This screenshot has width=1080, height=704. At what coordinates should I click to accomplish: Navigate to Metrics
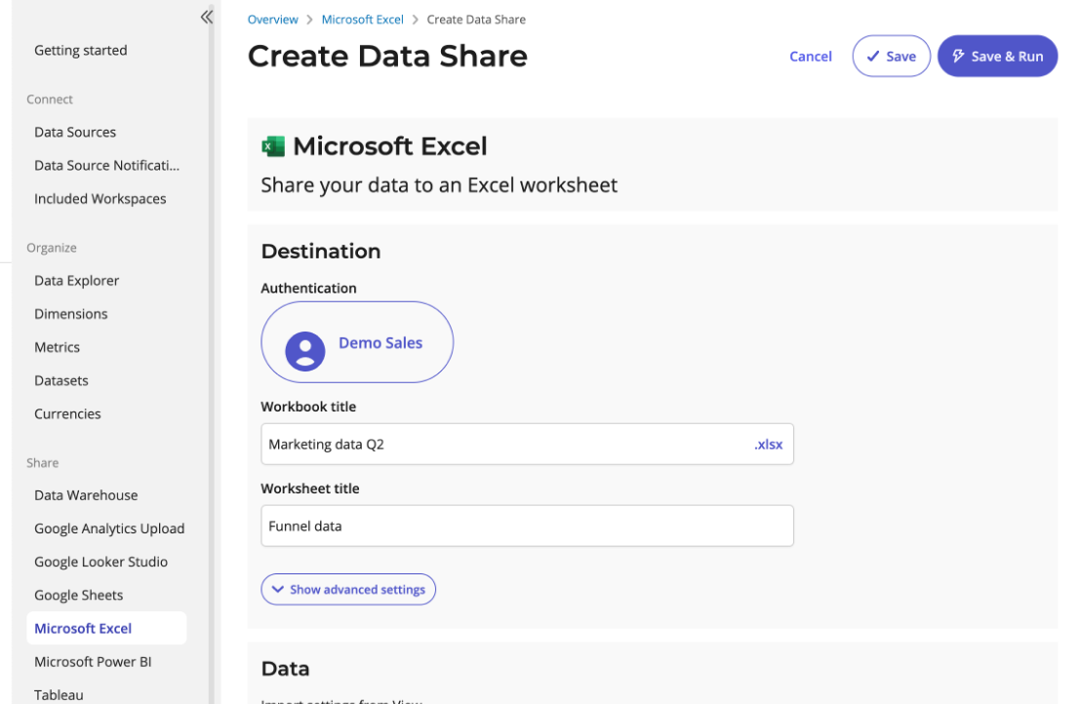click(58, 347)
